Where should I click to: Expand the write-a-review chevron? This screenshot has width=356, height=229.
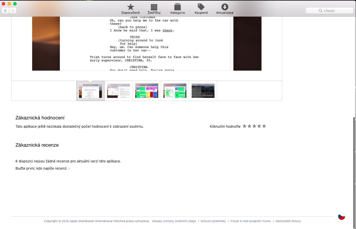click(69, 168)
